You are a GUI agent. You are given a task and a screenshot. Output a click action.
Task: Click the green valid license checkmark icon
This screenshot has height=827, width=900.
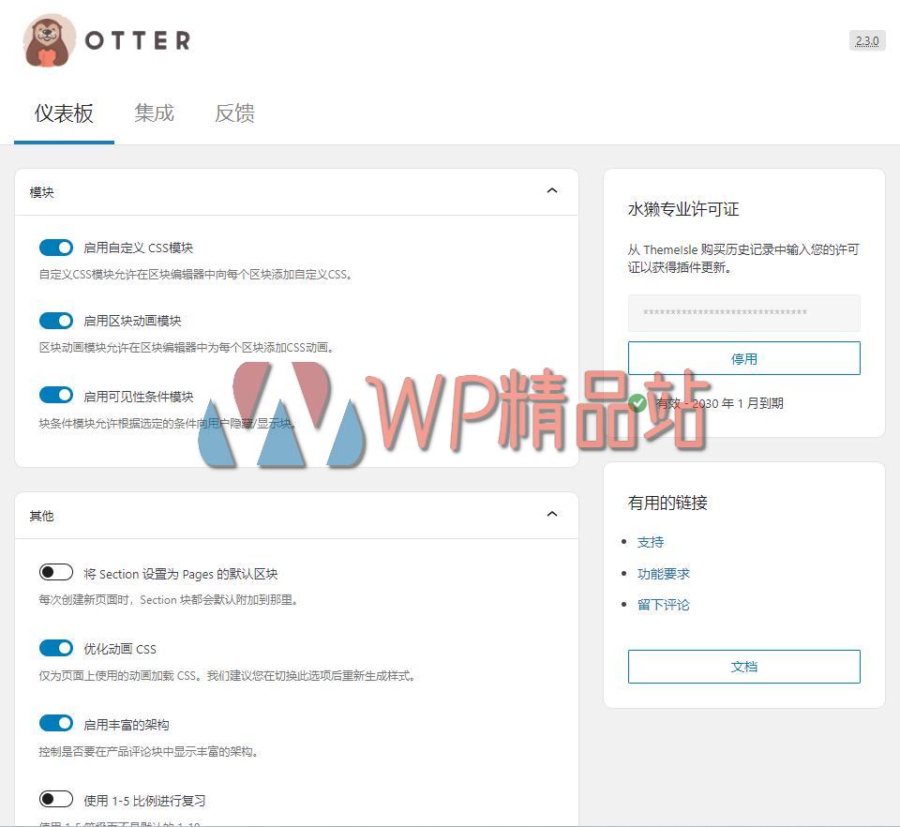637,403
